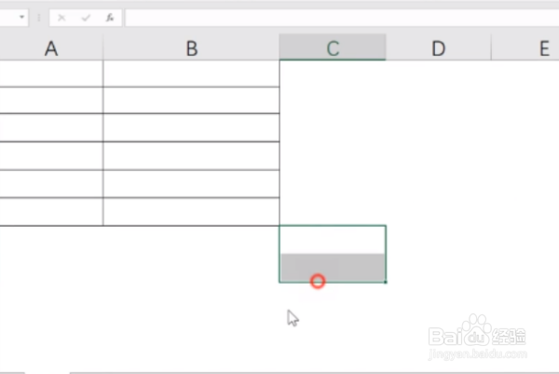Image resolution: width=559 pixels, height=374 pixels.
Task: Click the empty cell in column D first row
Action: click(439, 74)
